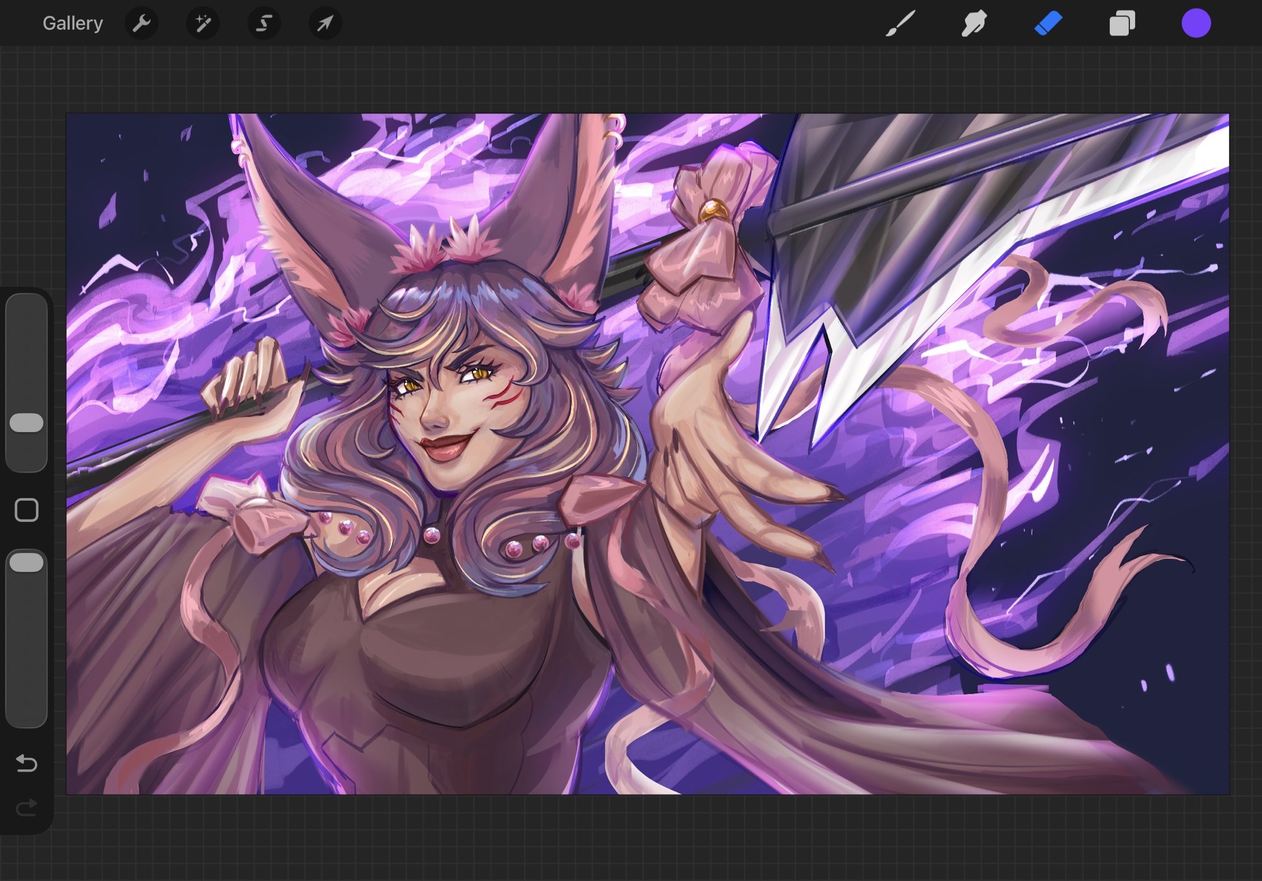Open the Adjustments magic wand menu
This screenshot has width=1262, height=881.
203,23
